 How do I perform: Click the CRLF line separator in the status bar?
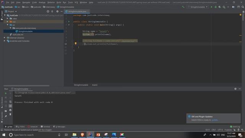tap(214, 130)
